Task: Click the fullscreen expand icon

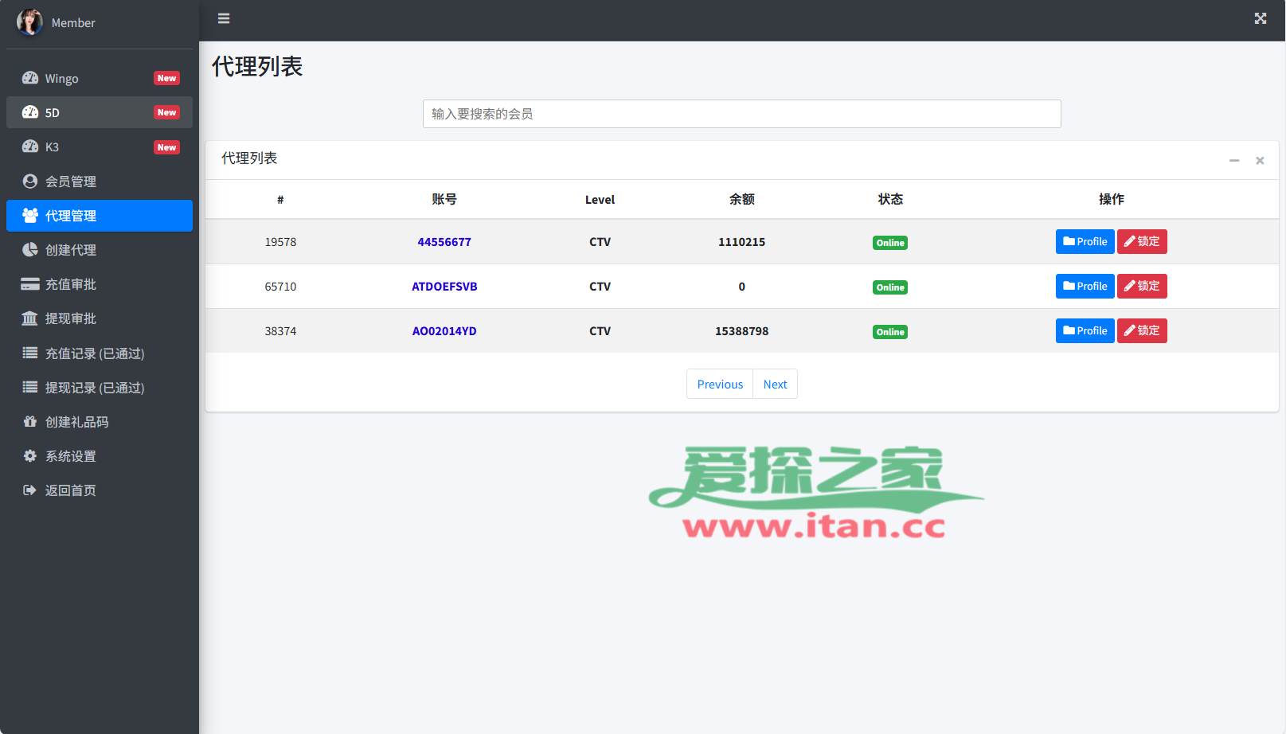Action: [x=1260, y=18]
